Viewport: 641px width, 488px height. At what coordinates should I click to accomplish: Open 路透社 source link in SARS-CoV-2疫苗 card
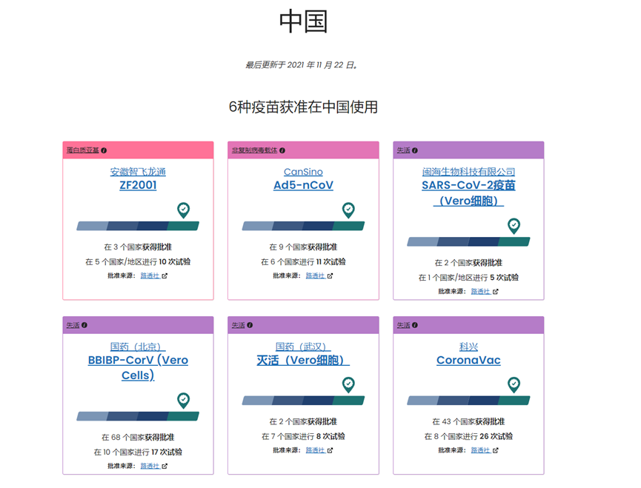tap(480, 291)
